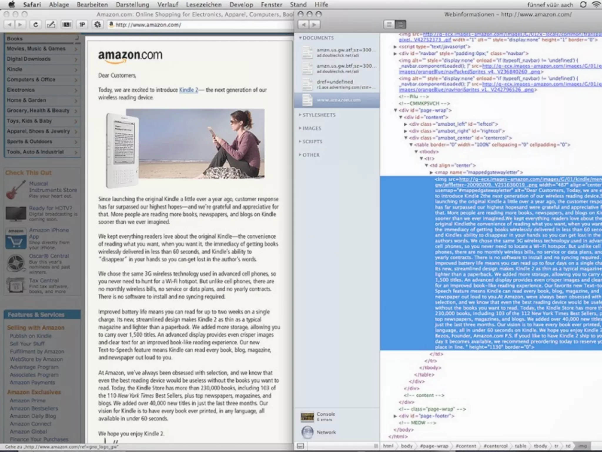
Task: Switch inspector to DOM tree view
Action: tap(400, 25)
